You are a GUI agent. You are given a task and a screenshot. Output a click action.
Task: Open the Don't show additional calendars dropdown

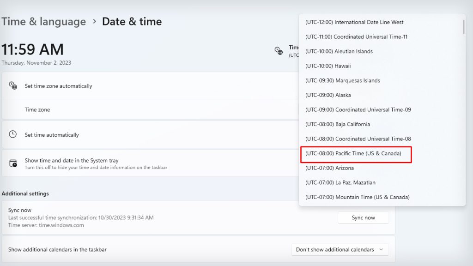tap(340, 249)
